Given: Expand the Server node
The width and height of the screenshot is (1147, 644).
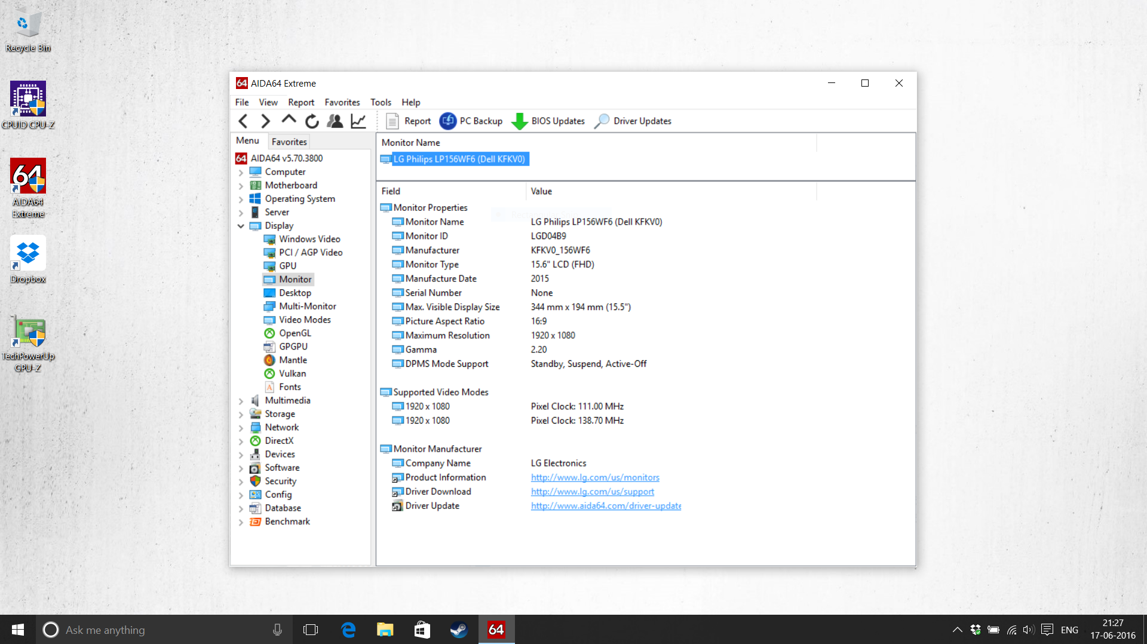Looking at the screenshot, I should [x=241, y=213].
